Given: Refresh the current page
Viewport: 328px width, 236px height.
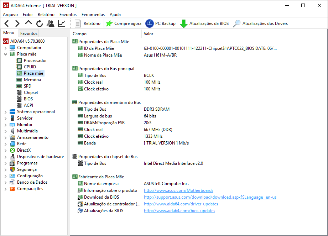Looking at the screenshot, I should (39, 23).
